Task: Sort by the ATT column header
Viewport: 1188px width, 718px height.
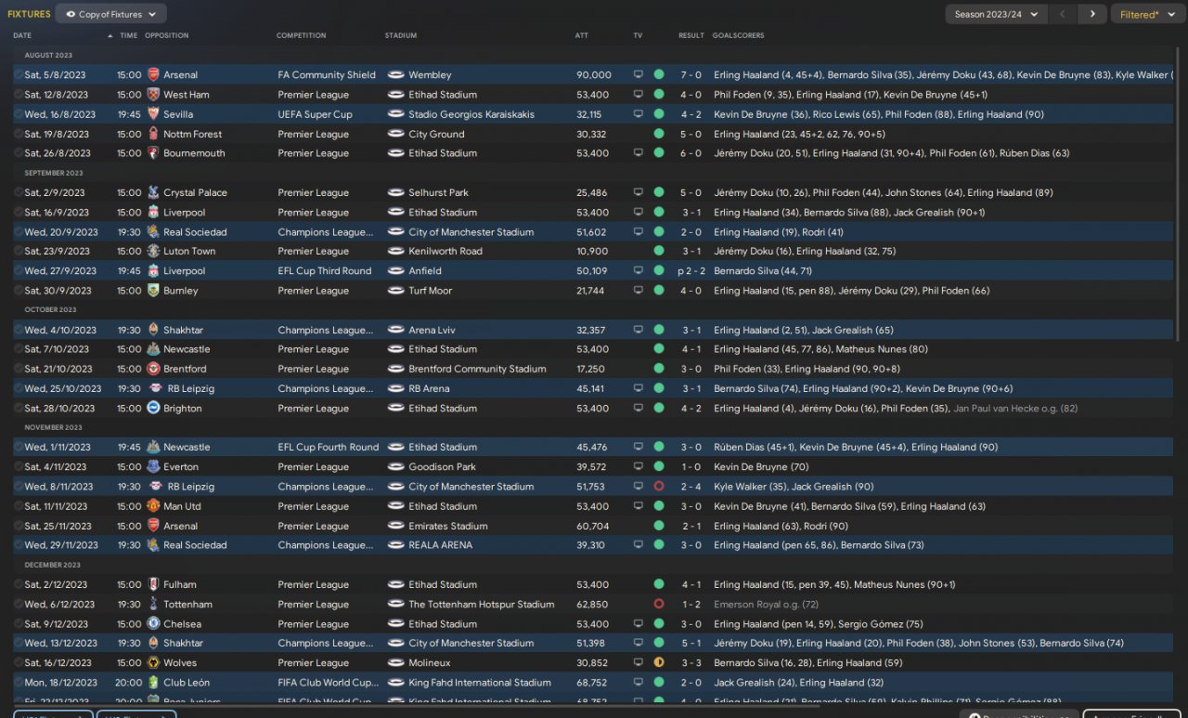Action: pos(582,35)
